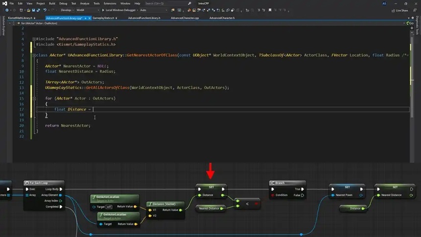This screenshot has height=237, width=421.
Task: Click the 'return NearestActor;' line
Action: pyautogui.click(x=68, y=125)
